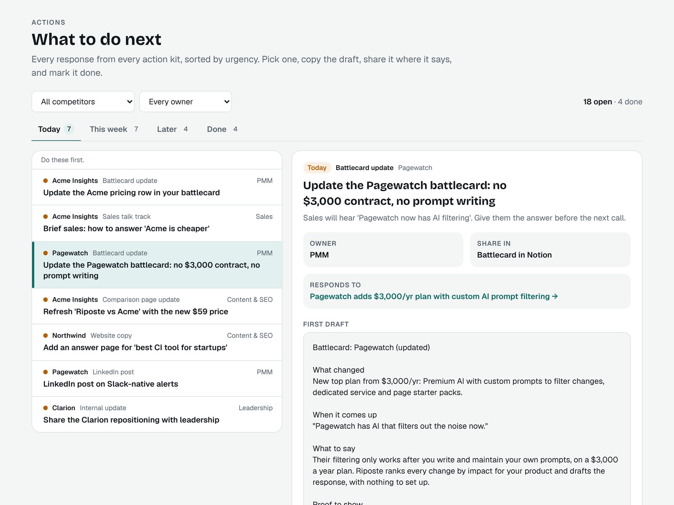Click the 'Internal update' tag on Clarion row

103,408
